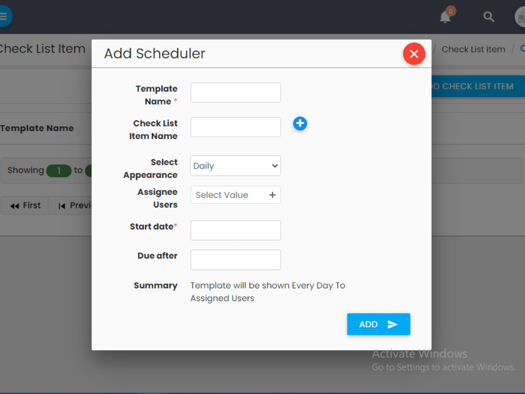Click the search magnifier icon
Viewport: 525px width, 394px height.
point(488,17)
